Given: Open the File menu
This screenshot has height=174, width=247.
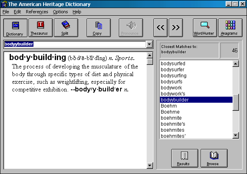Looking at the screenshot, I should pos(6,12).
